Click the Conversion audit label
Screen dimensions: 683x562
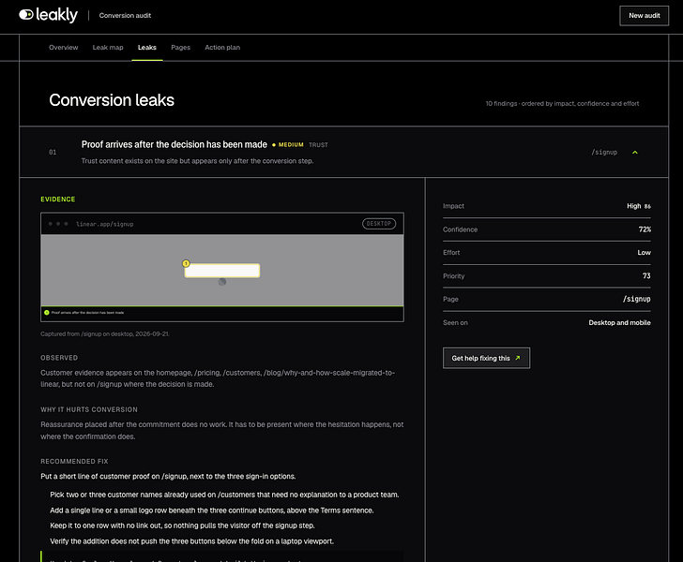point(125,16)
